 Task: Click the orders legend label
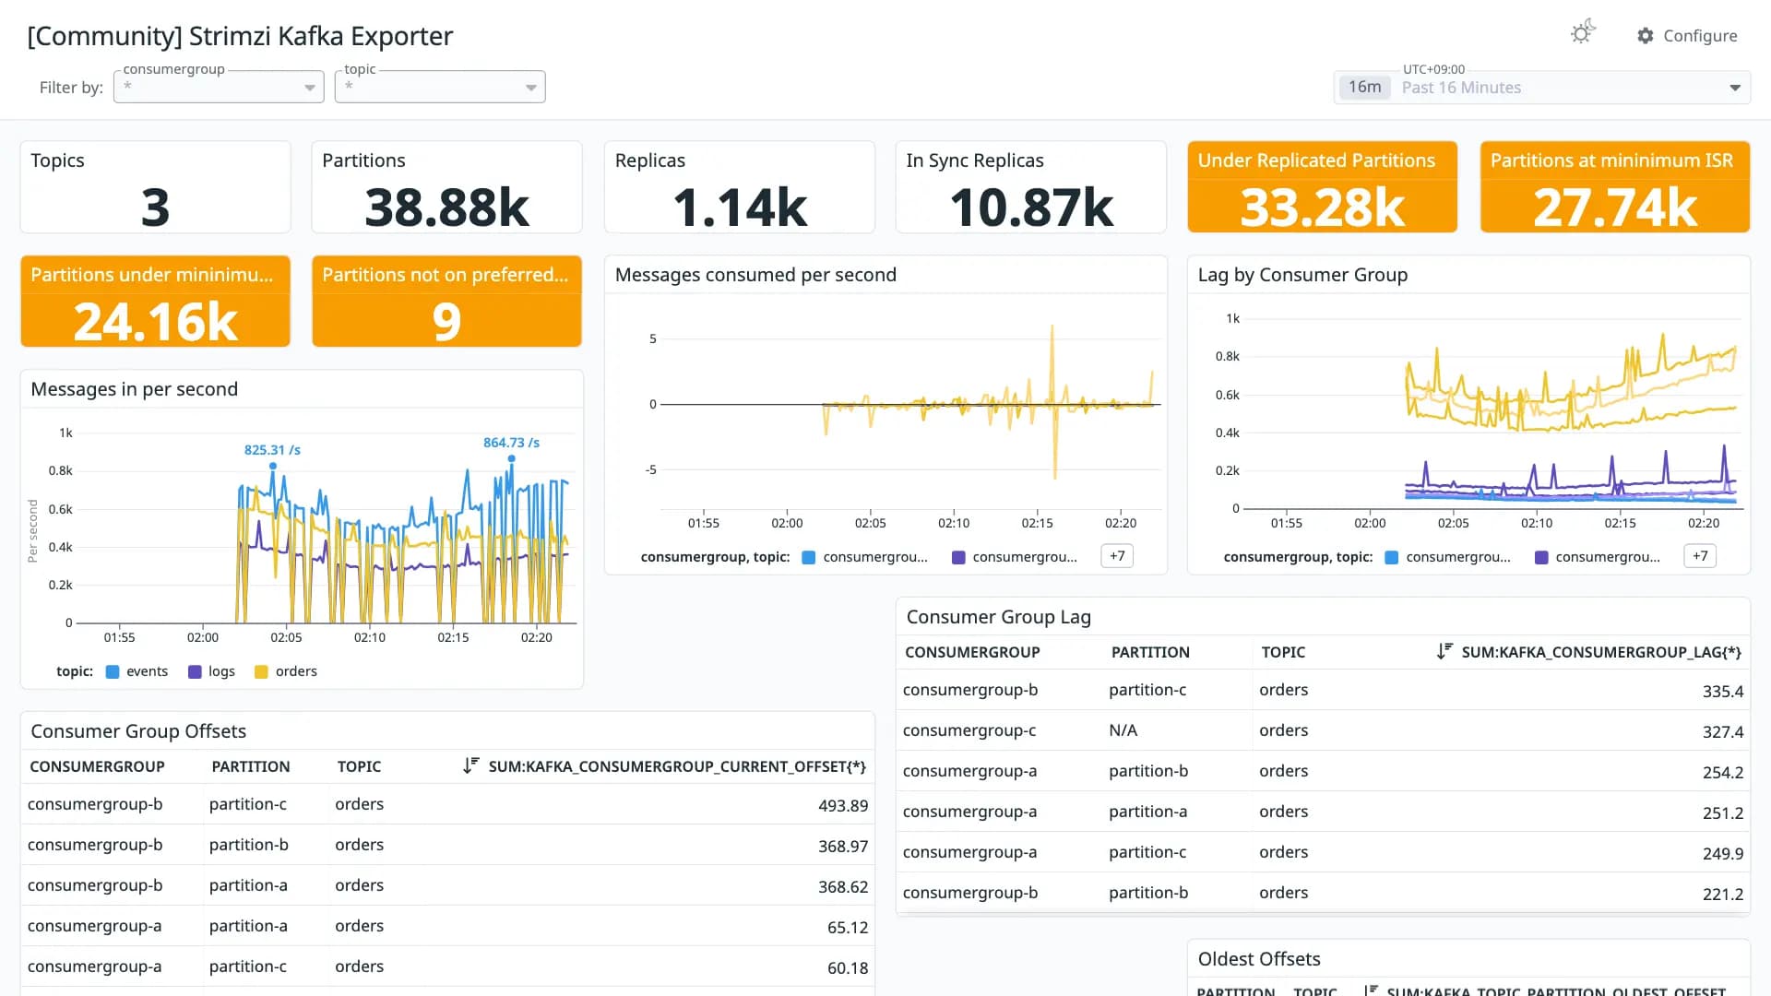point(296,671)
